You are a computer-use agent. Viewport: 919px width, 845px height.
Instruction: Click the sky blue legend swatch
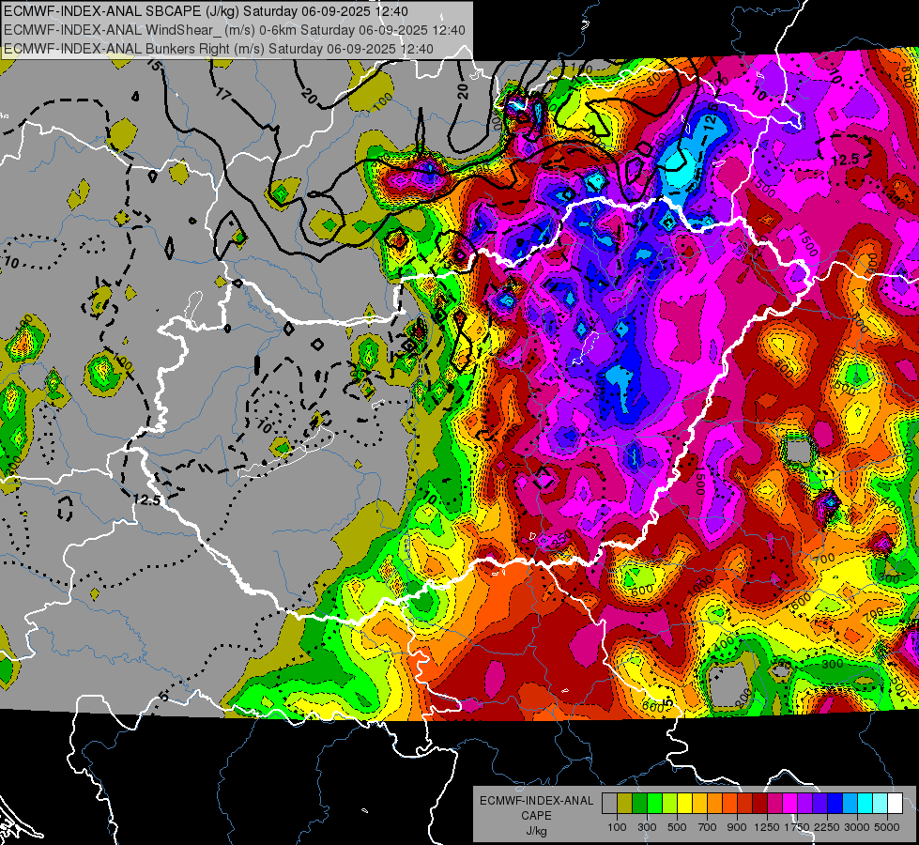point(850,803)
